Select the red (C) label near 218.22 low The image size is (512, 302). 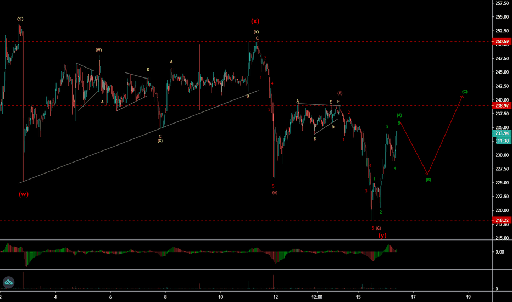(378, 228)
